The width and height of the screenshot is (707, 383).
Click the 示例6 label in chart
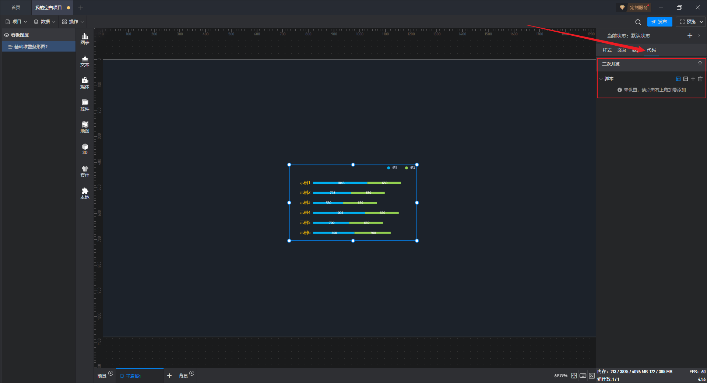point(305,232)
